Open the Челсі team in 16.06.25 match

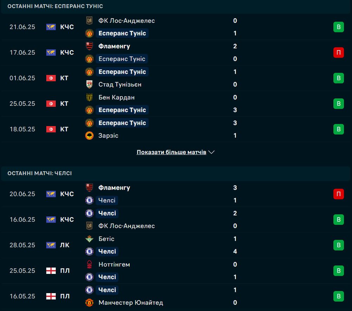pyautogui.click(x=107, y=213)
